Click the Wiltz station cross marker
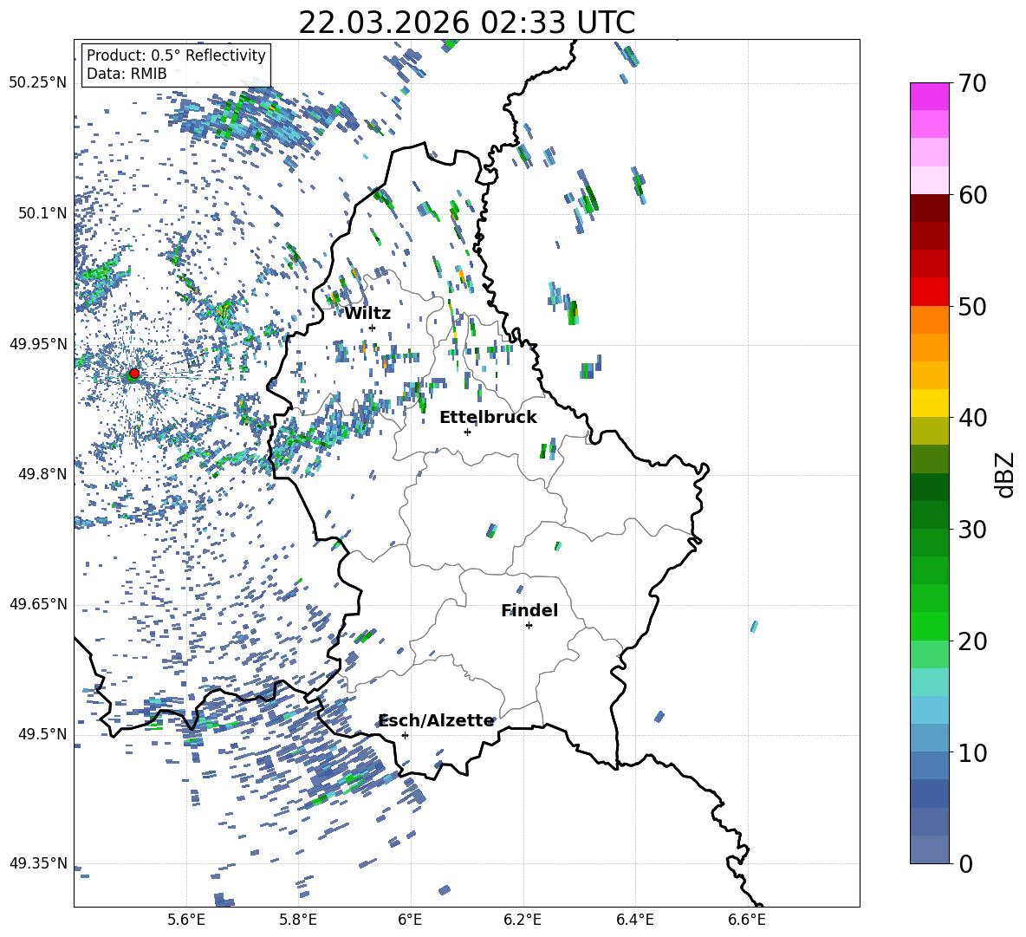Image resolution: width=1026 pixels, height=937 pixels. [372, 328]
